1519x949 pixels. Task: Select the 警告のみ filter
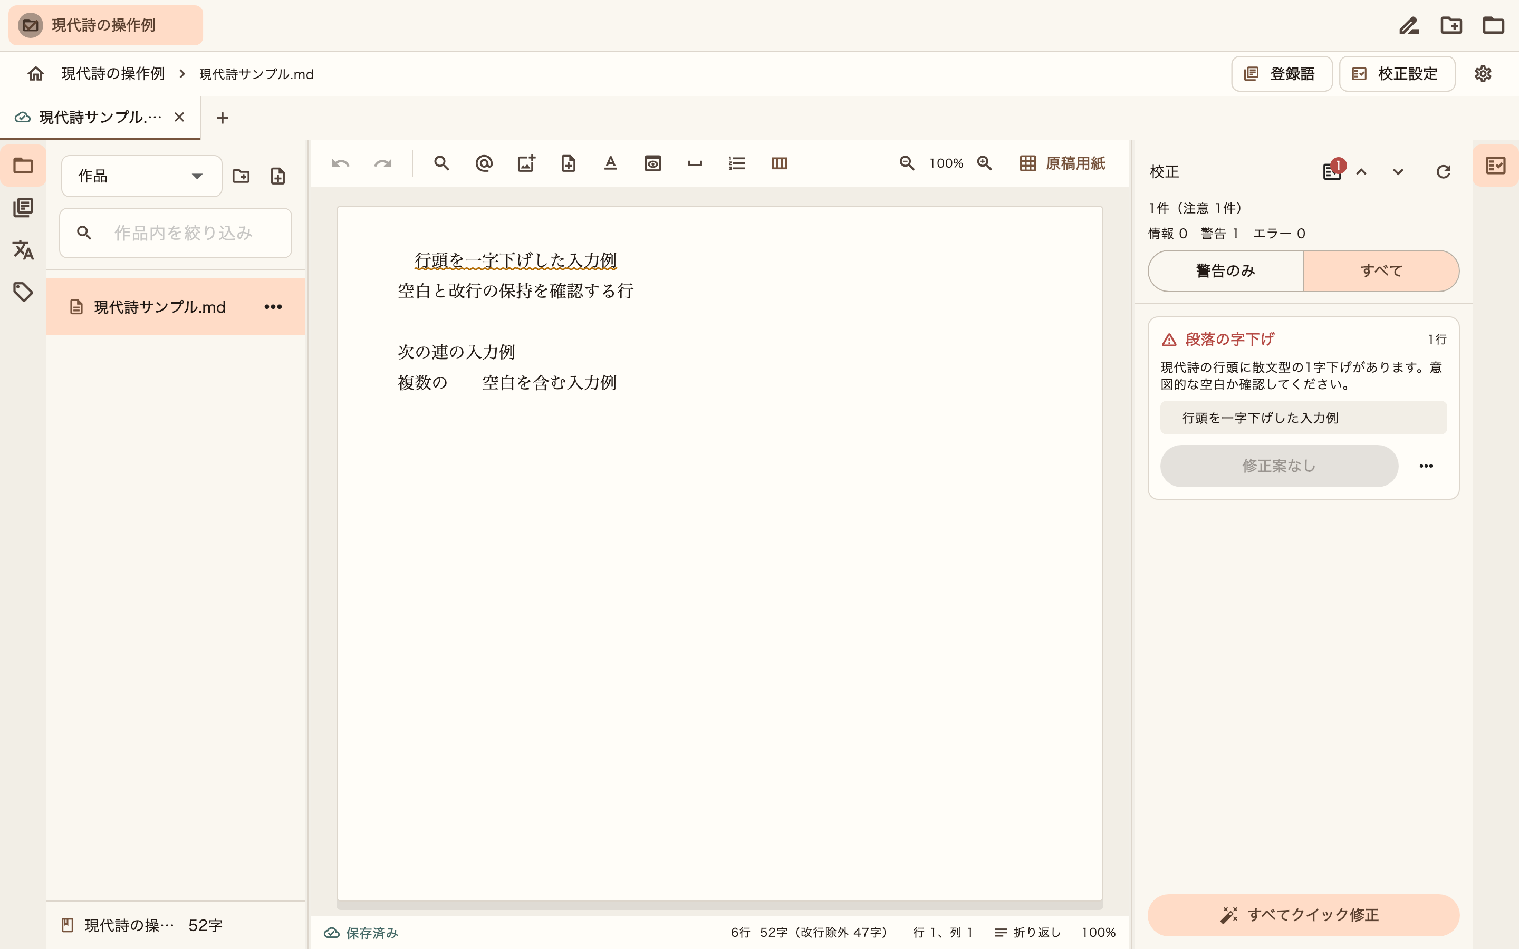pyautogui.click(x=1226, y=271)
